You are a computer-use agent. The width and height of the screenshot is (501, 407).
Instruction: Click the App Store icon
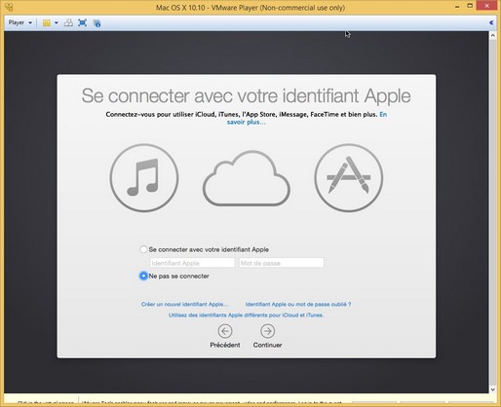pyautogui.click(x=349, y=178)
